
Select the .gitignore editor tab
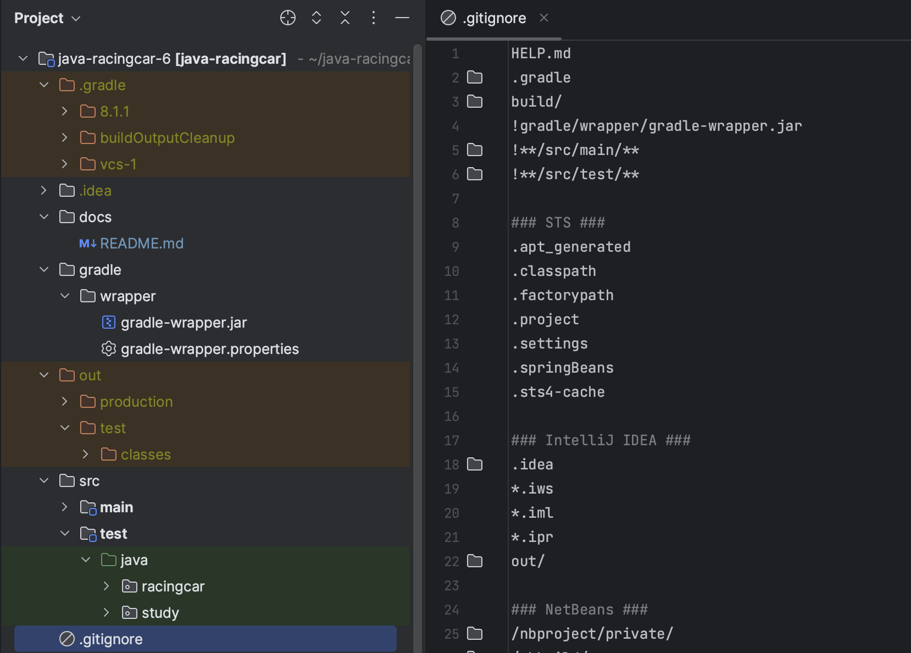tap(494, 18)
